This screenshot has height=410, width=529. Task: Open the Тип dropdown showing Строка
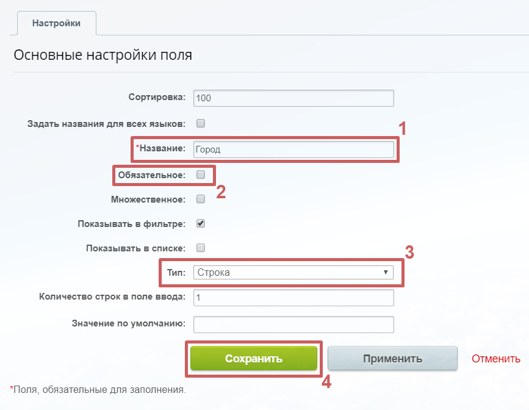(x=293, y=273)
